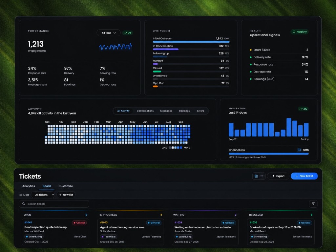Click the 3% trend badge in Momentum

[x=303, y=109]
